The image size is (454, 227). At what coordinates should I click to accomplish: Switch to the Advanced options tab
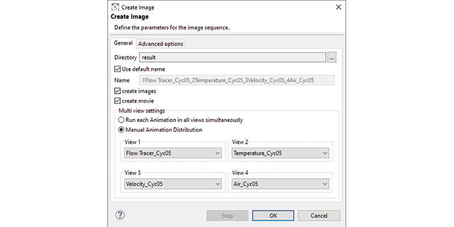161,44
